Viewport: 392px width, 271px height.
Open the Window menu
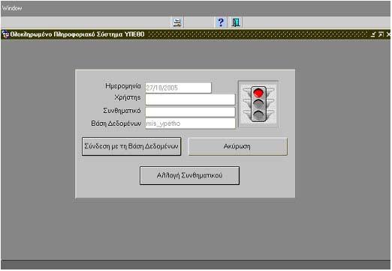tap(12, 8)
